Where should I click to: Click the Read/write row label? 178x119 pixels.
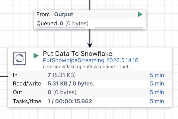pyautogui.click(x=27, y=84)
